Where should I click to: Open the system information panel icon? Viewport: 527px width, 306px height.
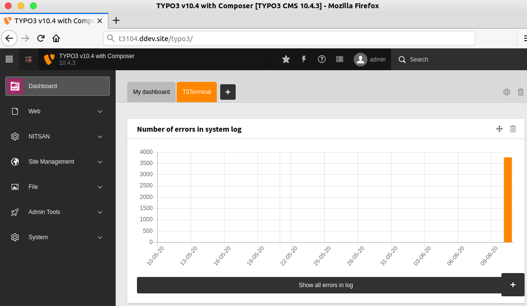339,59
